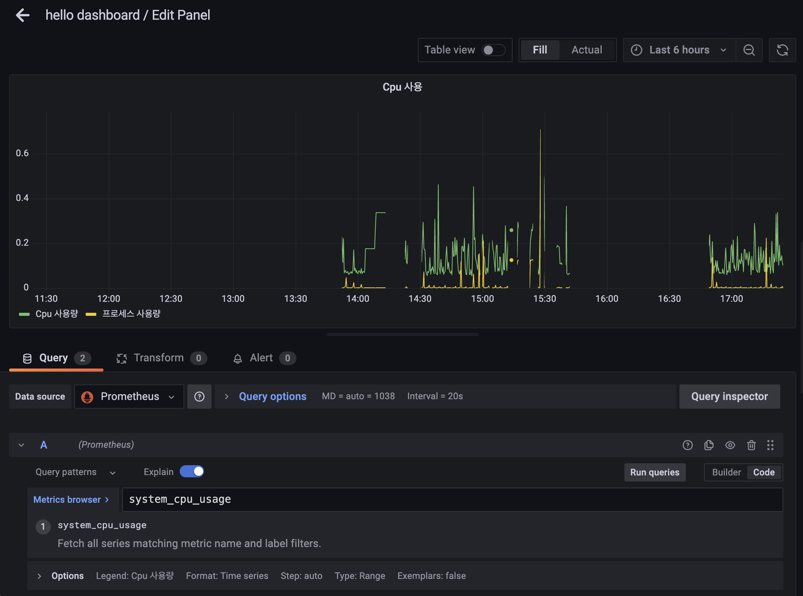Turn off the Explain switch
The width and height of the screenshot is (803, 596).
192,472
